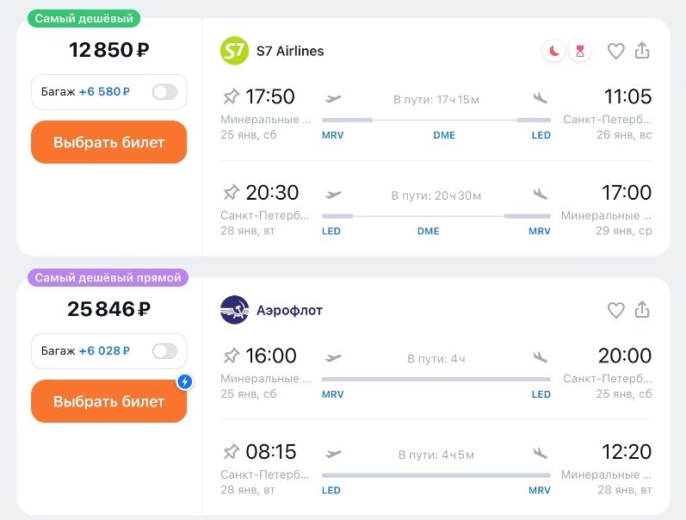686x520 pixels.
Task: Click the long layover hourglass icon
Action: [580, 51]
